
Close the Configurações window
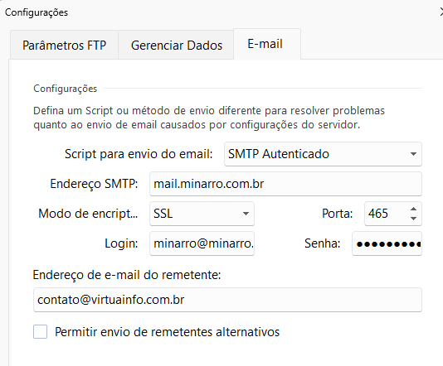click(x=441, y=12)
